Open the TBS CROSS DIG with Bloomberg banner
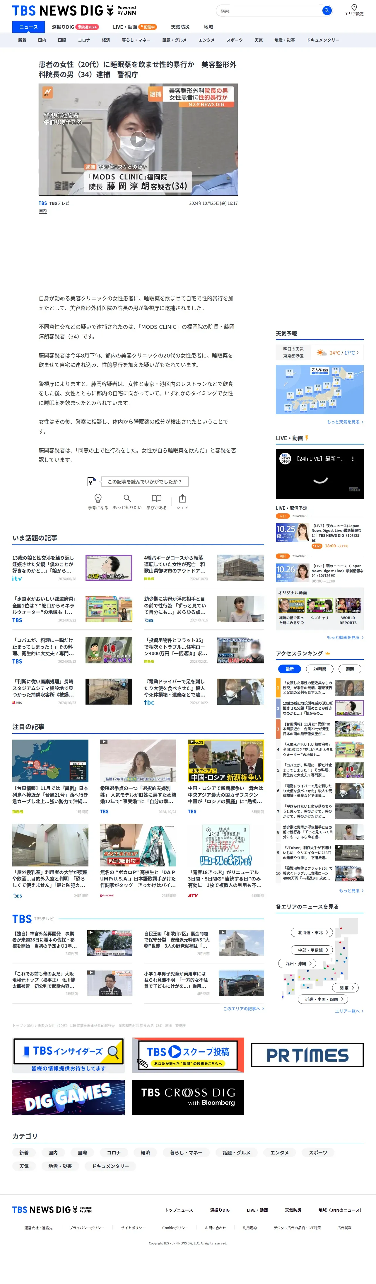This screenshot has width=376, height=1284. click(x=188, y=1097)
